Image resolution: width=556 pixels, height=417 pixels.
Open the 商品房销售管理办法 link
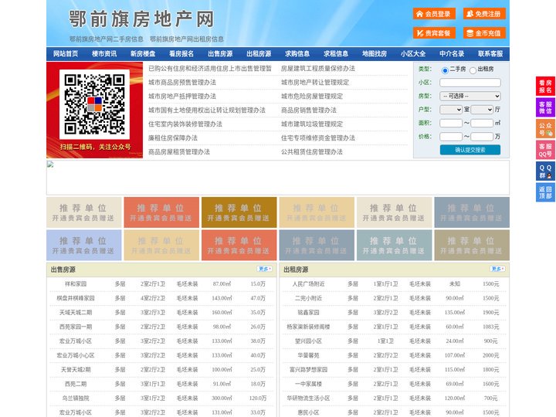[x=309, y=110]
